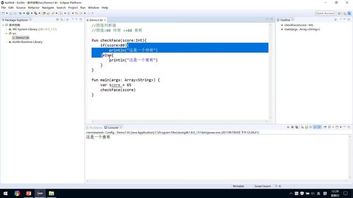This screenshot has width=353, height=198.
Task: Select Demo1.kt in Package Explorer
Action: pyautogui.click(x=21, y=38)
